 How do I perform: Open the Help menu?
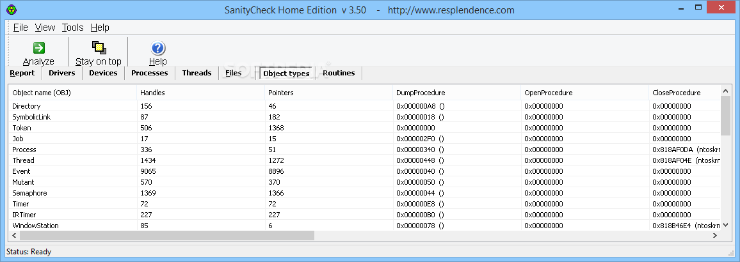(100, 27)
